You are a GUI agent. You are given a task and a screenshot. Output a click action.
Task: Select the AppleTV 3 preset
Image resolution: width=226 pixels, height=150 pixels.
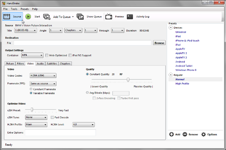(181, 57)
